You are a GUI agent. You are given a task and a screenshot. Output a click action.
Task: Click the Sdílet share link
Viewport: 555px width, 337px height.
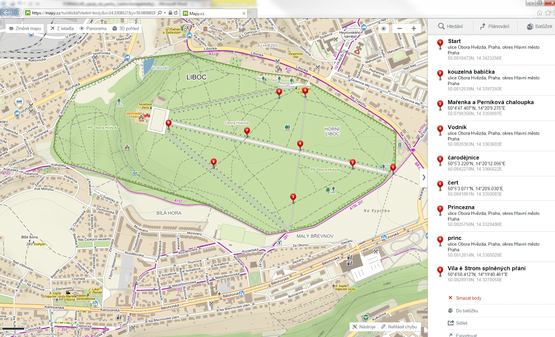(461, 323)
